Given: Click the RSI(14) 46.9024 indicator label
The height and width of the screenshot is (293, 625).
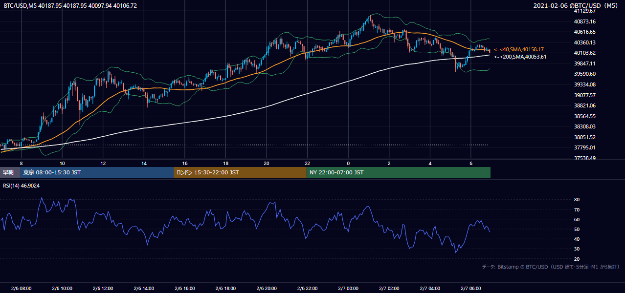Looking at the screenshot, I should [x=21, y=186].
